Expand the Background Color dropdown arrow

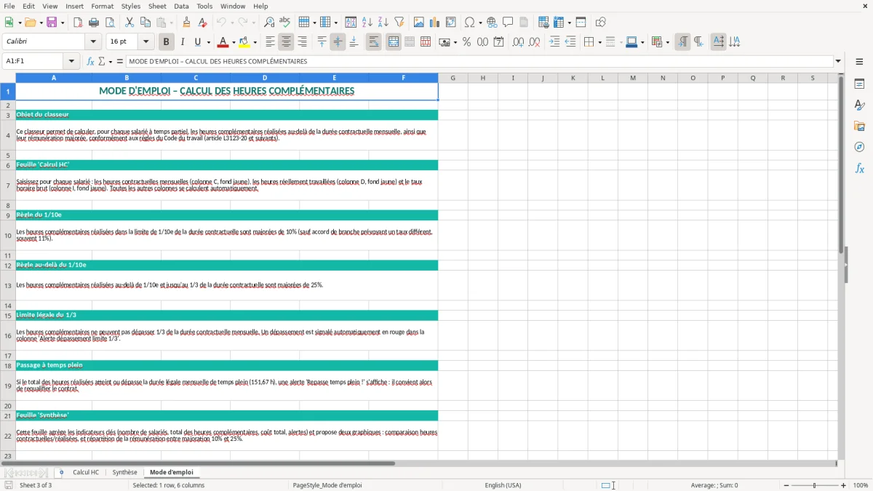pyautogui.click(x=255, y=42)
